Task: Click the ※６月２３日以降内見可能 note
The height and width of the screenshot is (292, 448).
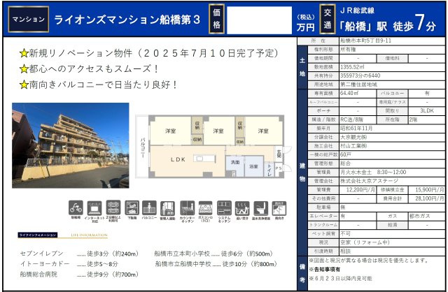Action: (341, 278)
